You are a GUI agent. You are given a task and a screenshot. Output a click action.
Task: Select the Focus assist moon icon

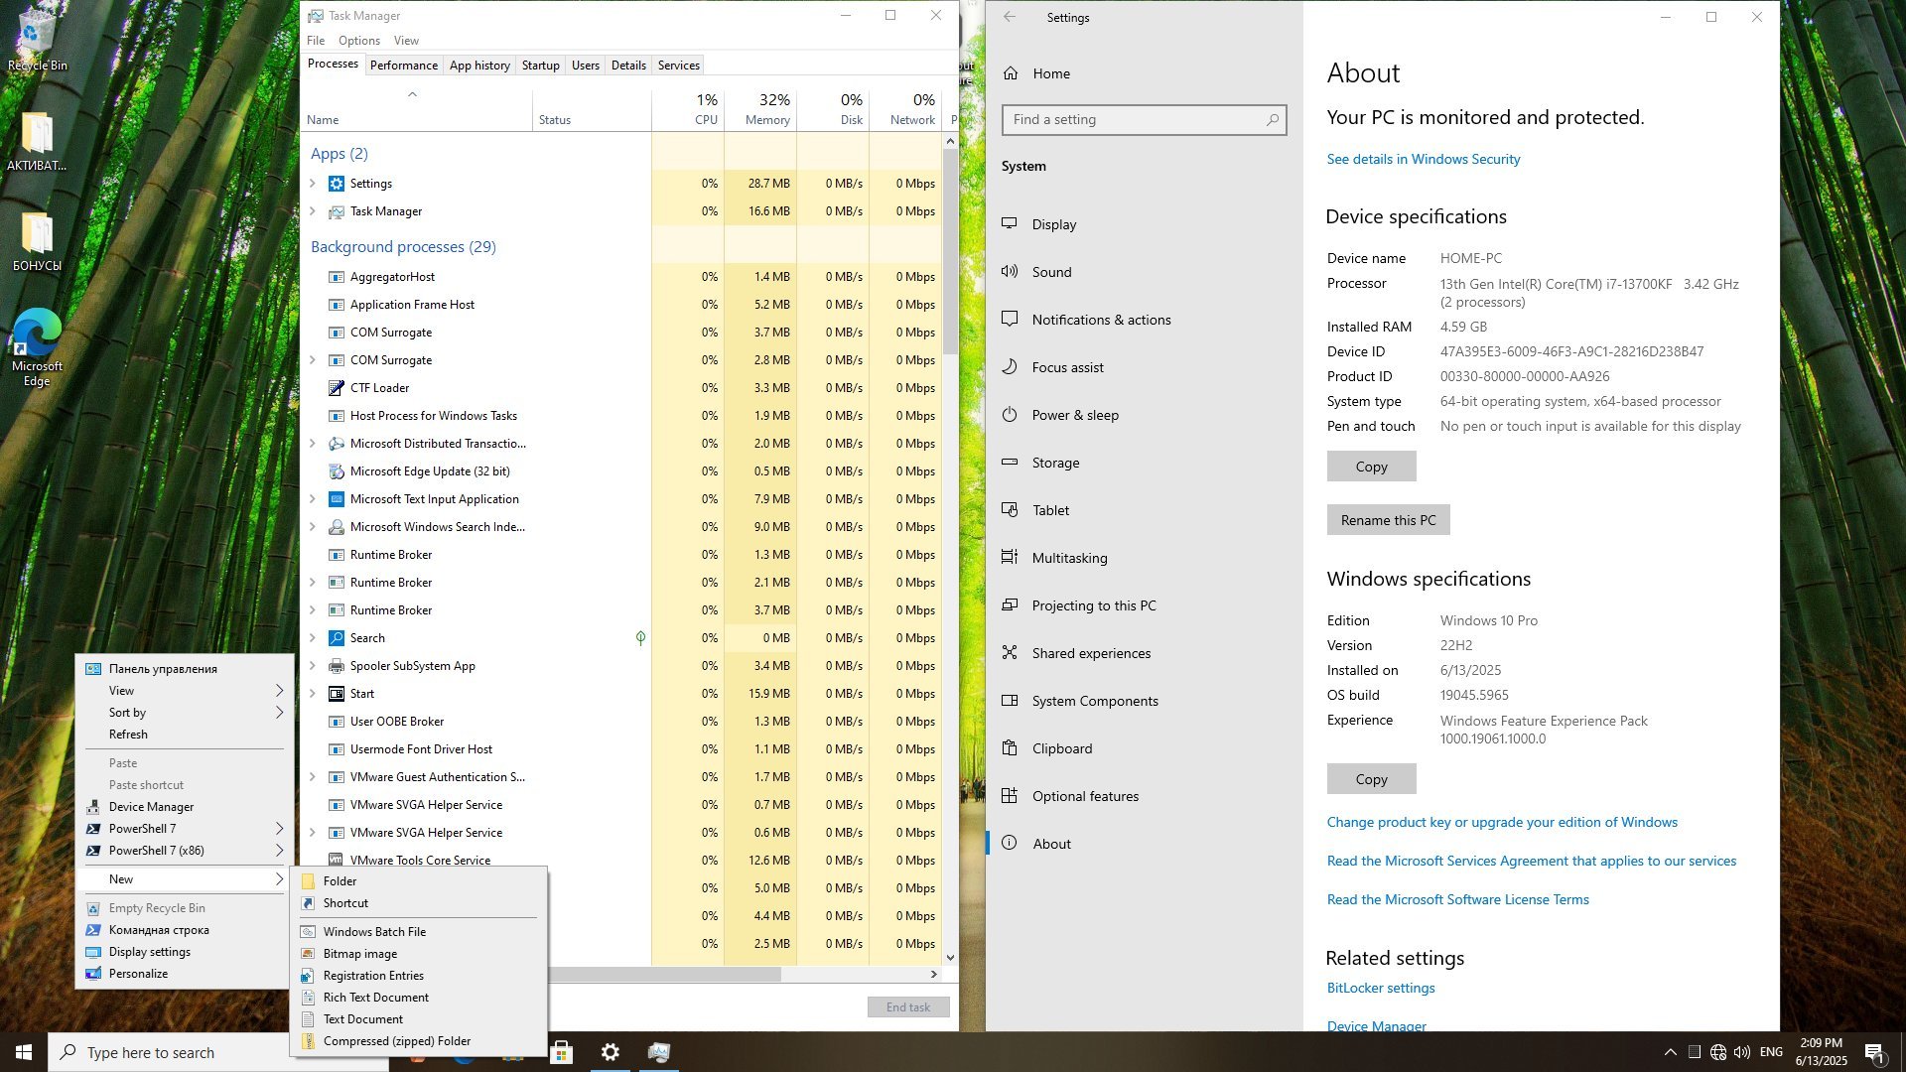pyautogui.click(x=1010, y=366)
